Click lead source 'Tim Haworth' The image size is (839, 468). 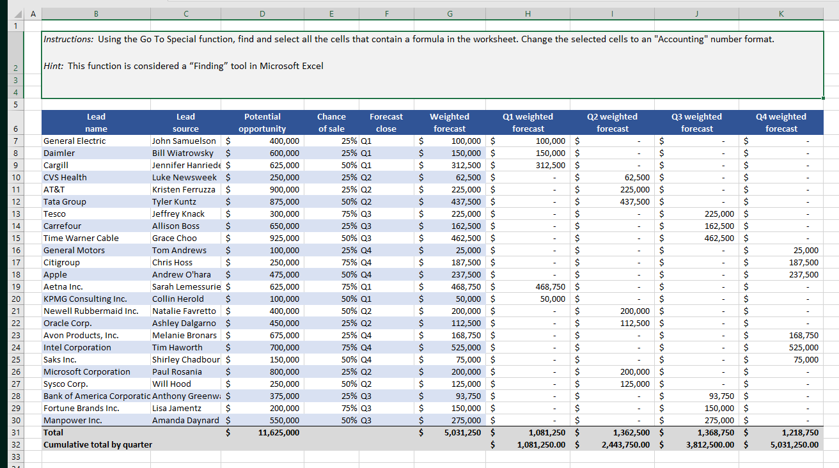tap(187, 347)
